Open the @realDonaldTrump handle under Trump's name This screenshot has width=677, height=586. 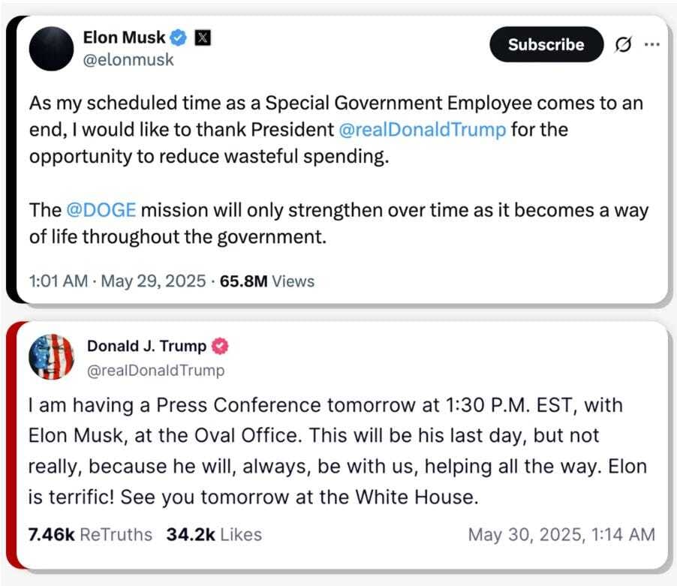[155, 370]
